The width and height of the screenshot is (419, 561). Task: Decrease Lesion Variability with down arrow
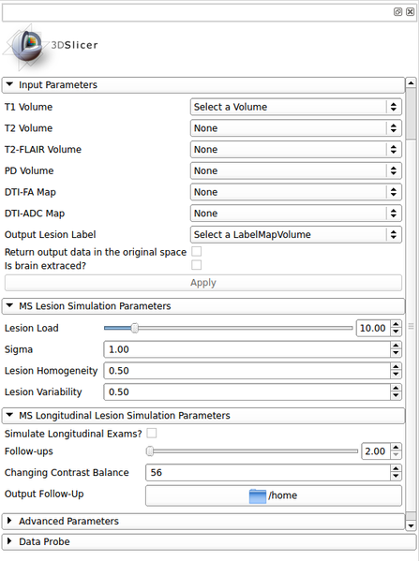[396, 396]
